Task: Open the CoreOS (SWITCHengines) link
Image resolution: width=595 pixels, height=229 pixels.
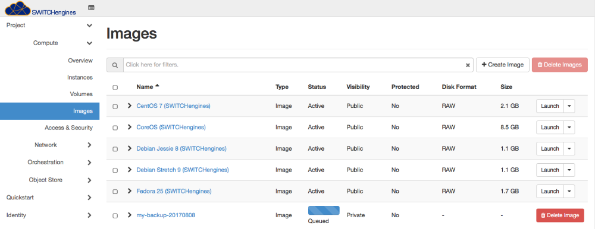Action: coord(171,127)
